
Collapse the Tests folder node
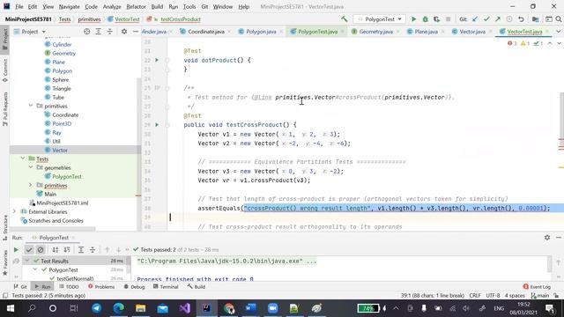point(23,158)
